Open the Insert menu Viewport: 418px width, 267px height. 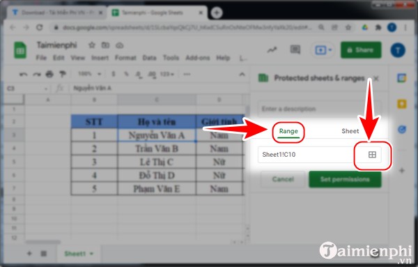click(x=100, y=58)
